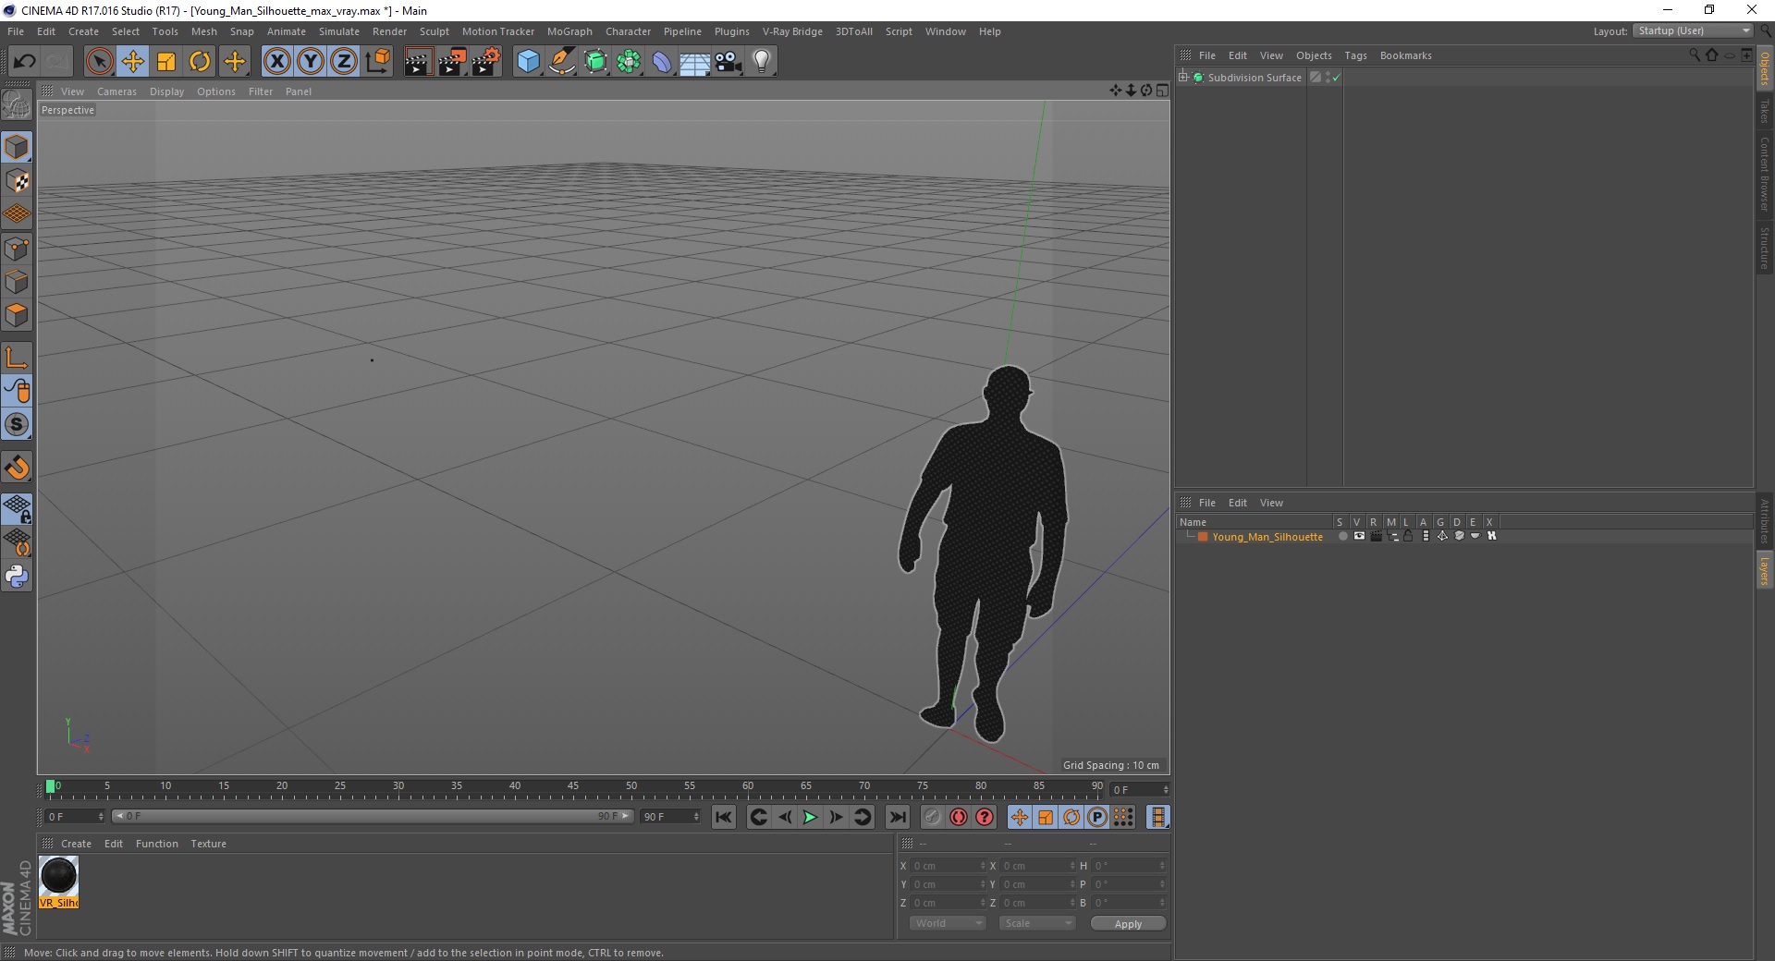This screenshot has height=961, width=1775.
Task: Click the Python script icon
Action: pos(17,577)
